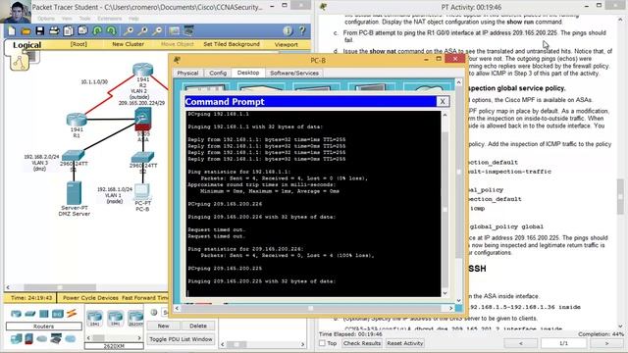Viewport: 628px width, 353px height.
Task: Enable the Top checkbox in PT Activity
Action: click(x=322, y=343)
